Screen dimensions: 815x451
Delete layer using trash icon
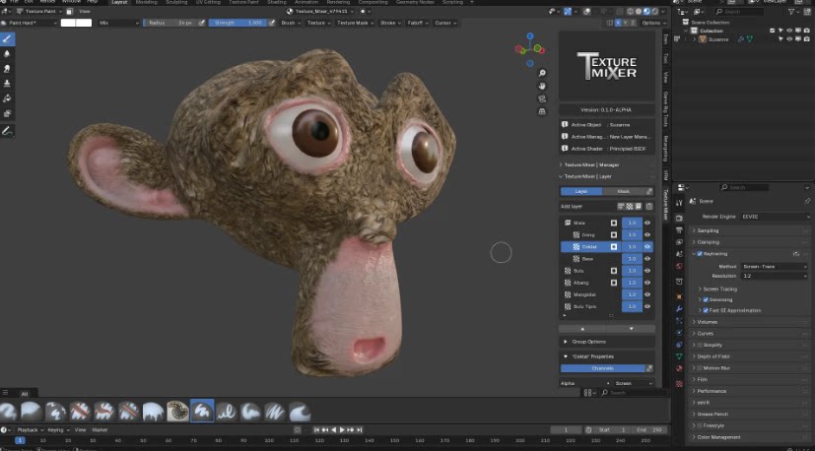click(647, 206)
